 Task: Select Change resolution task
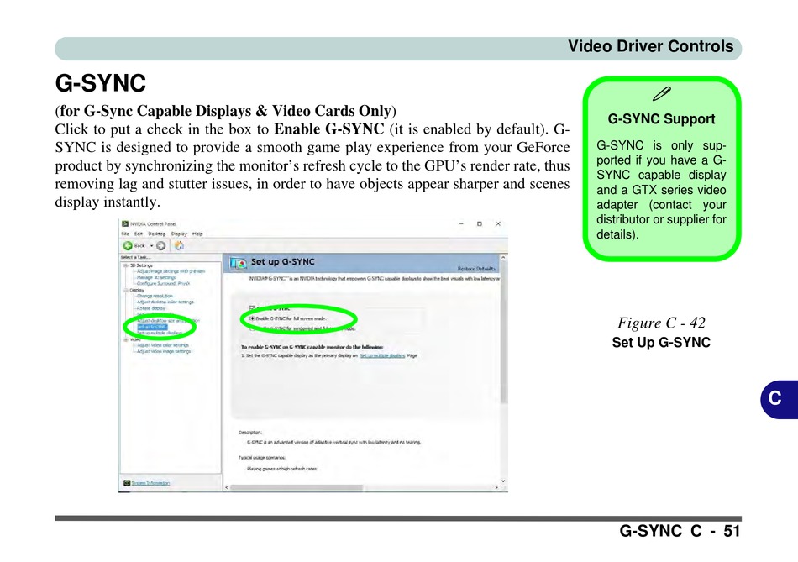[x=155, y=296]
